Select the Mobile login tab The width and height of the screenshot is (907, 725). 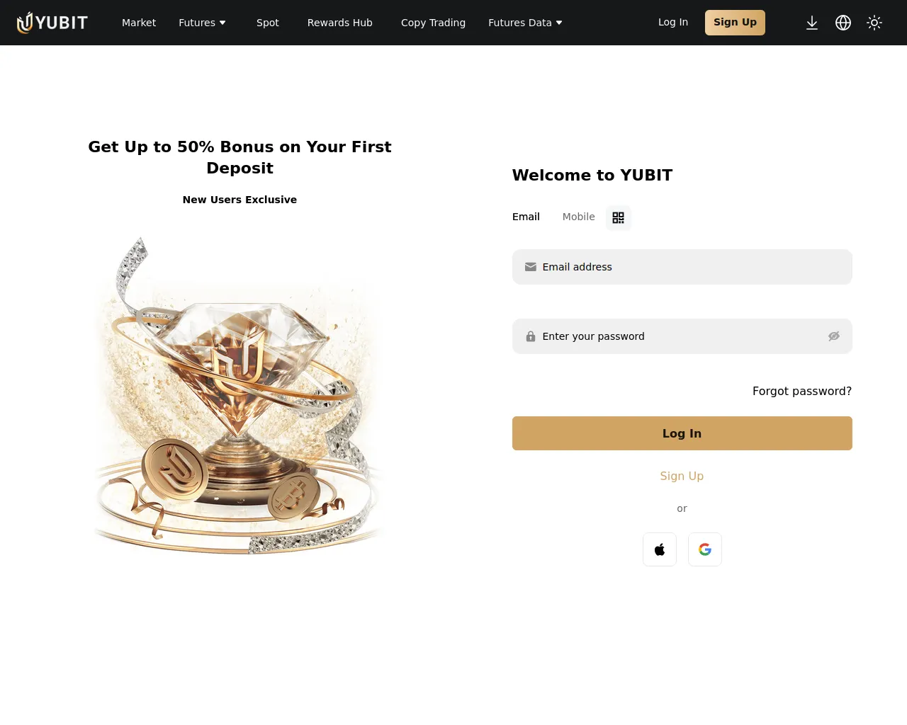pyautogui.click(x=578, y=217)
